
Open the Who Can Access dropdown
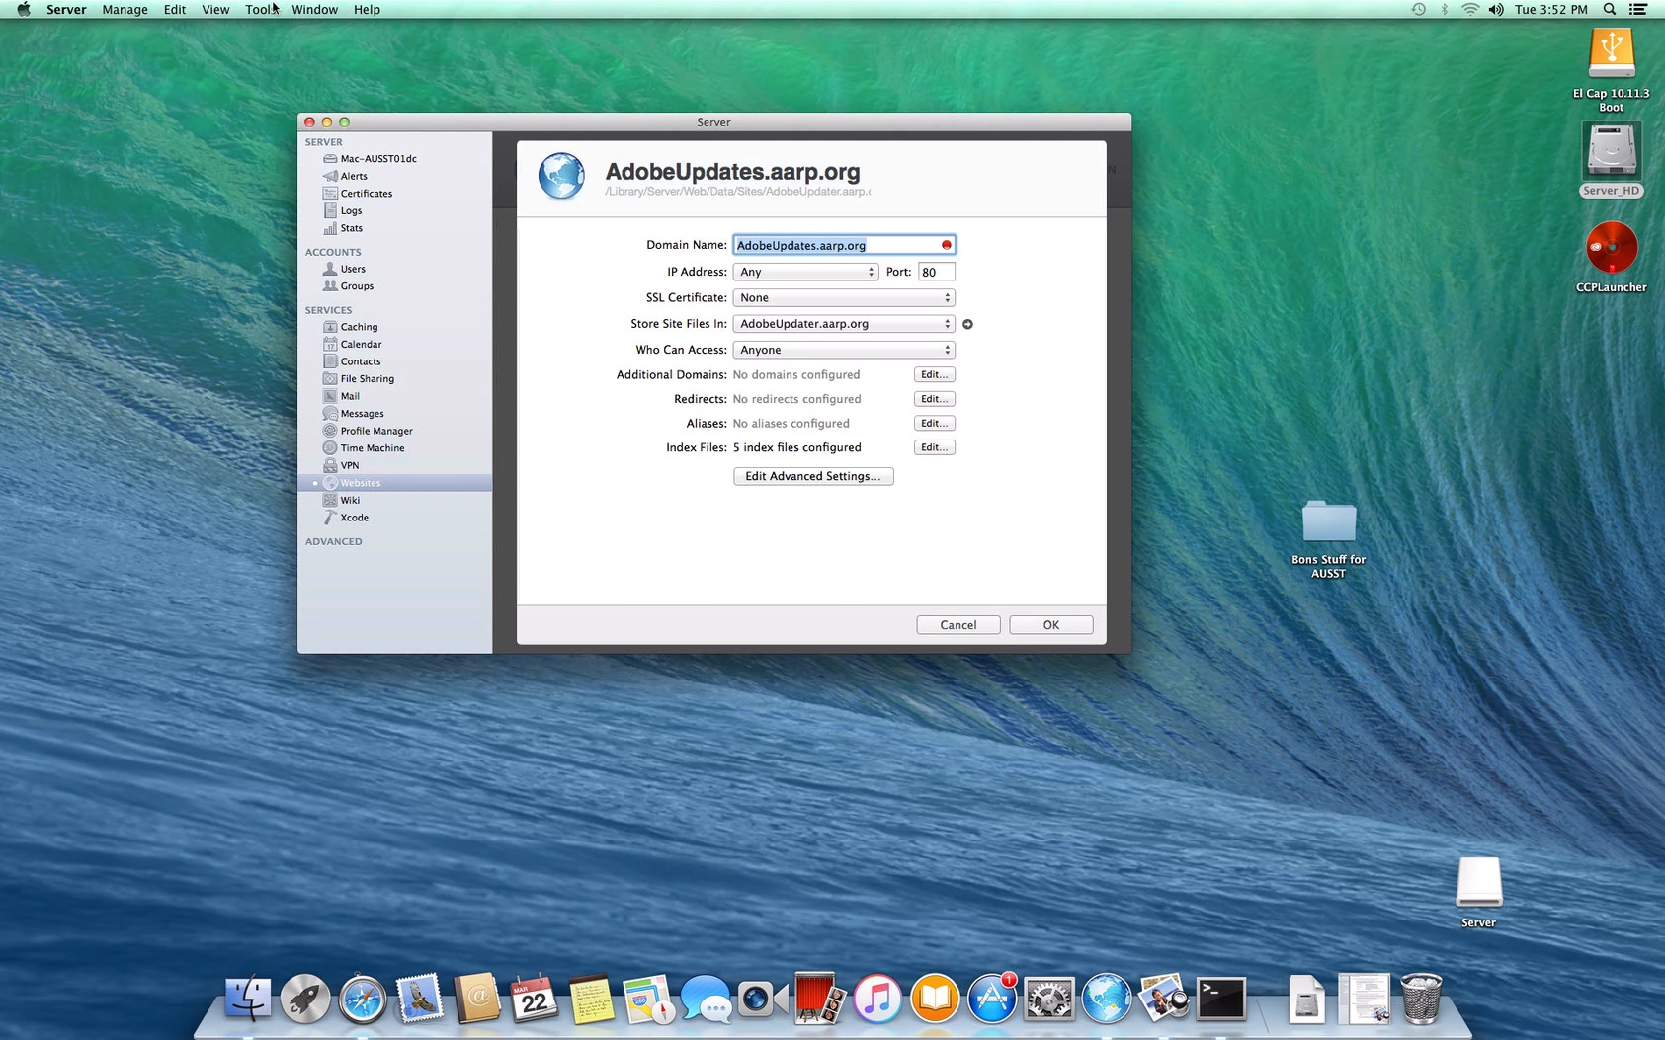tap(844, 350)
